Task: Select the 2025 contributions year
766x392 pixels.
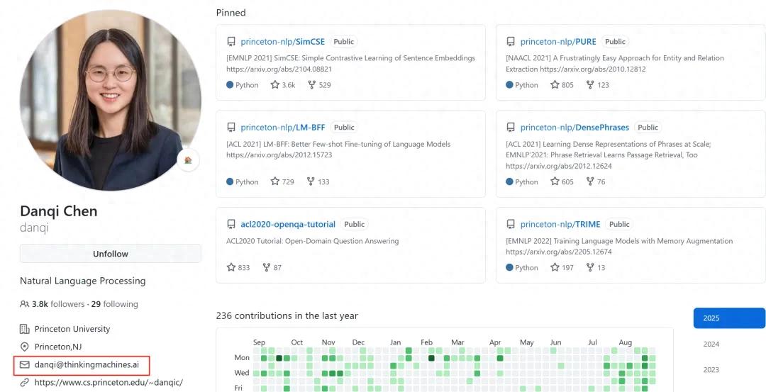Action: pos(729,318)
